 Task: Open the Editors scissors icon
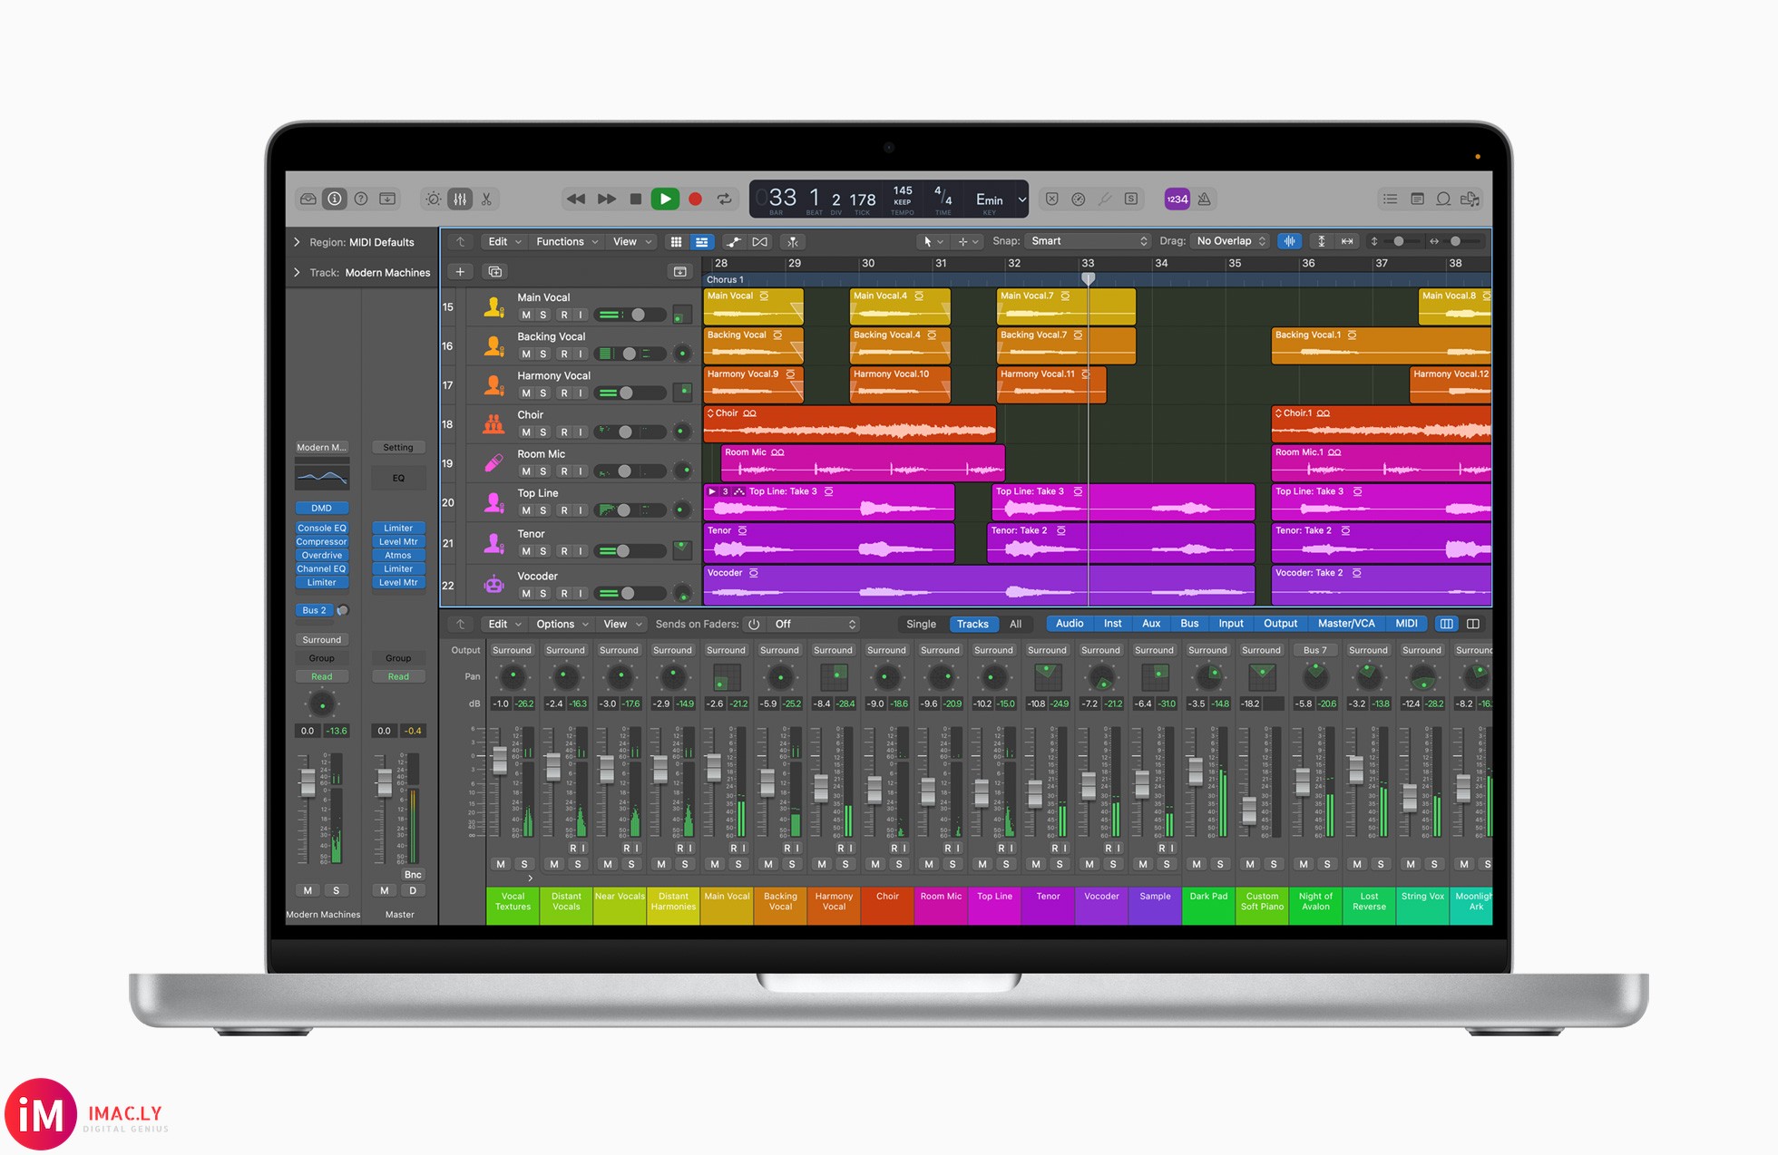pos(487,199)
